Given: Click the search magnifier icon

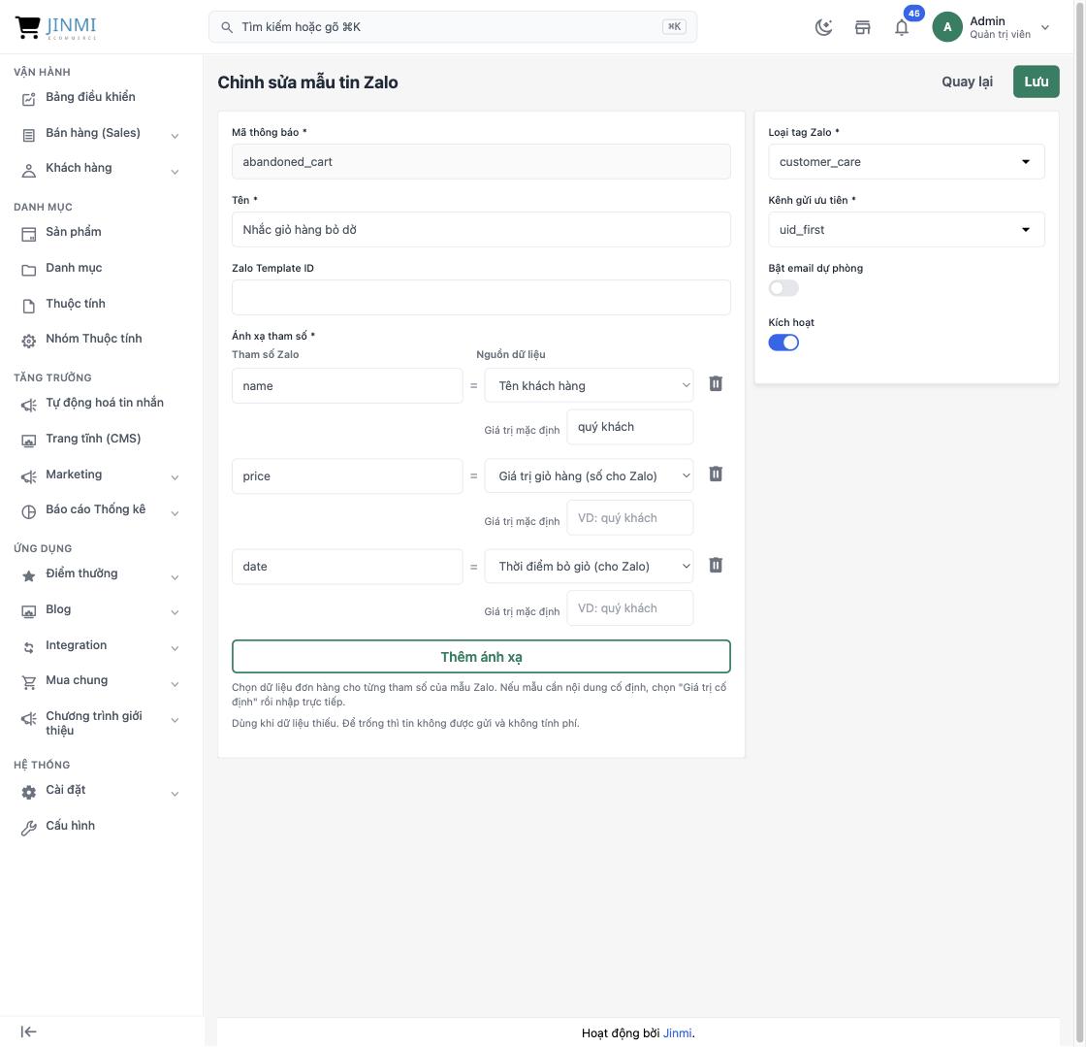Looking at the screenshot, I should point(227,27).
